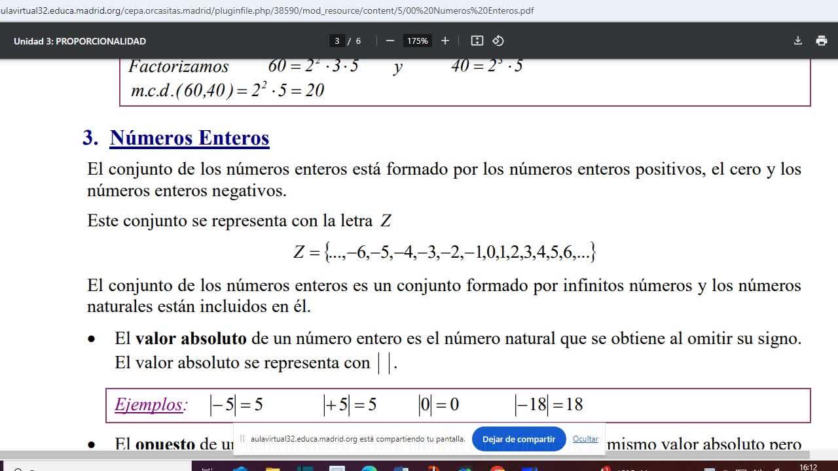Click the bold word opuesto
Viewport: 838px width, 471px height.
click(165, 444)
